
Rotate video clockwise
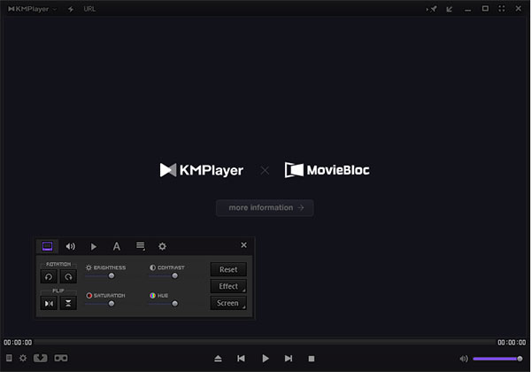[68, 276]
